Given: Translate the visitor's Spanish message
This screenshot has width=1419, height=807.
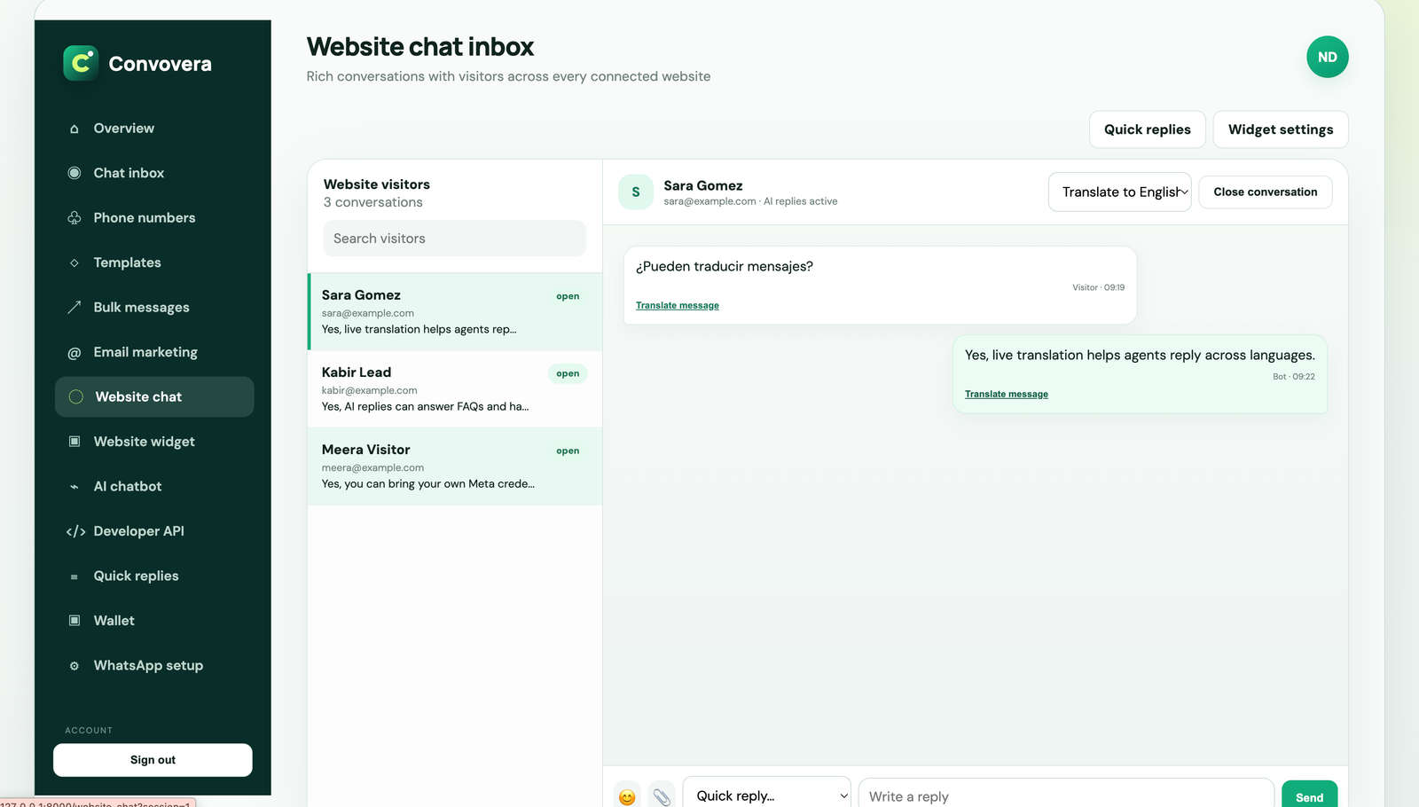Looking at the screenshot, I should click(x=677, y=306).
